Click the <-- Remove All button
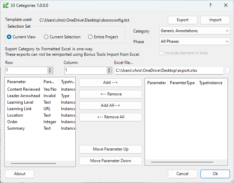Screen dimensions: 234x183 click(x=111, y=117)
